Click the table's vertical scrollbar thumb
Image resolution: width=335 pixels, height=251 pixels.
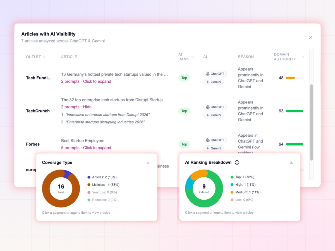click(x=312, y=122)
